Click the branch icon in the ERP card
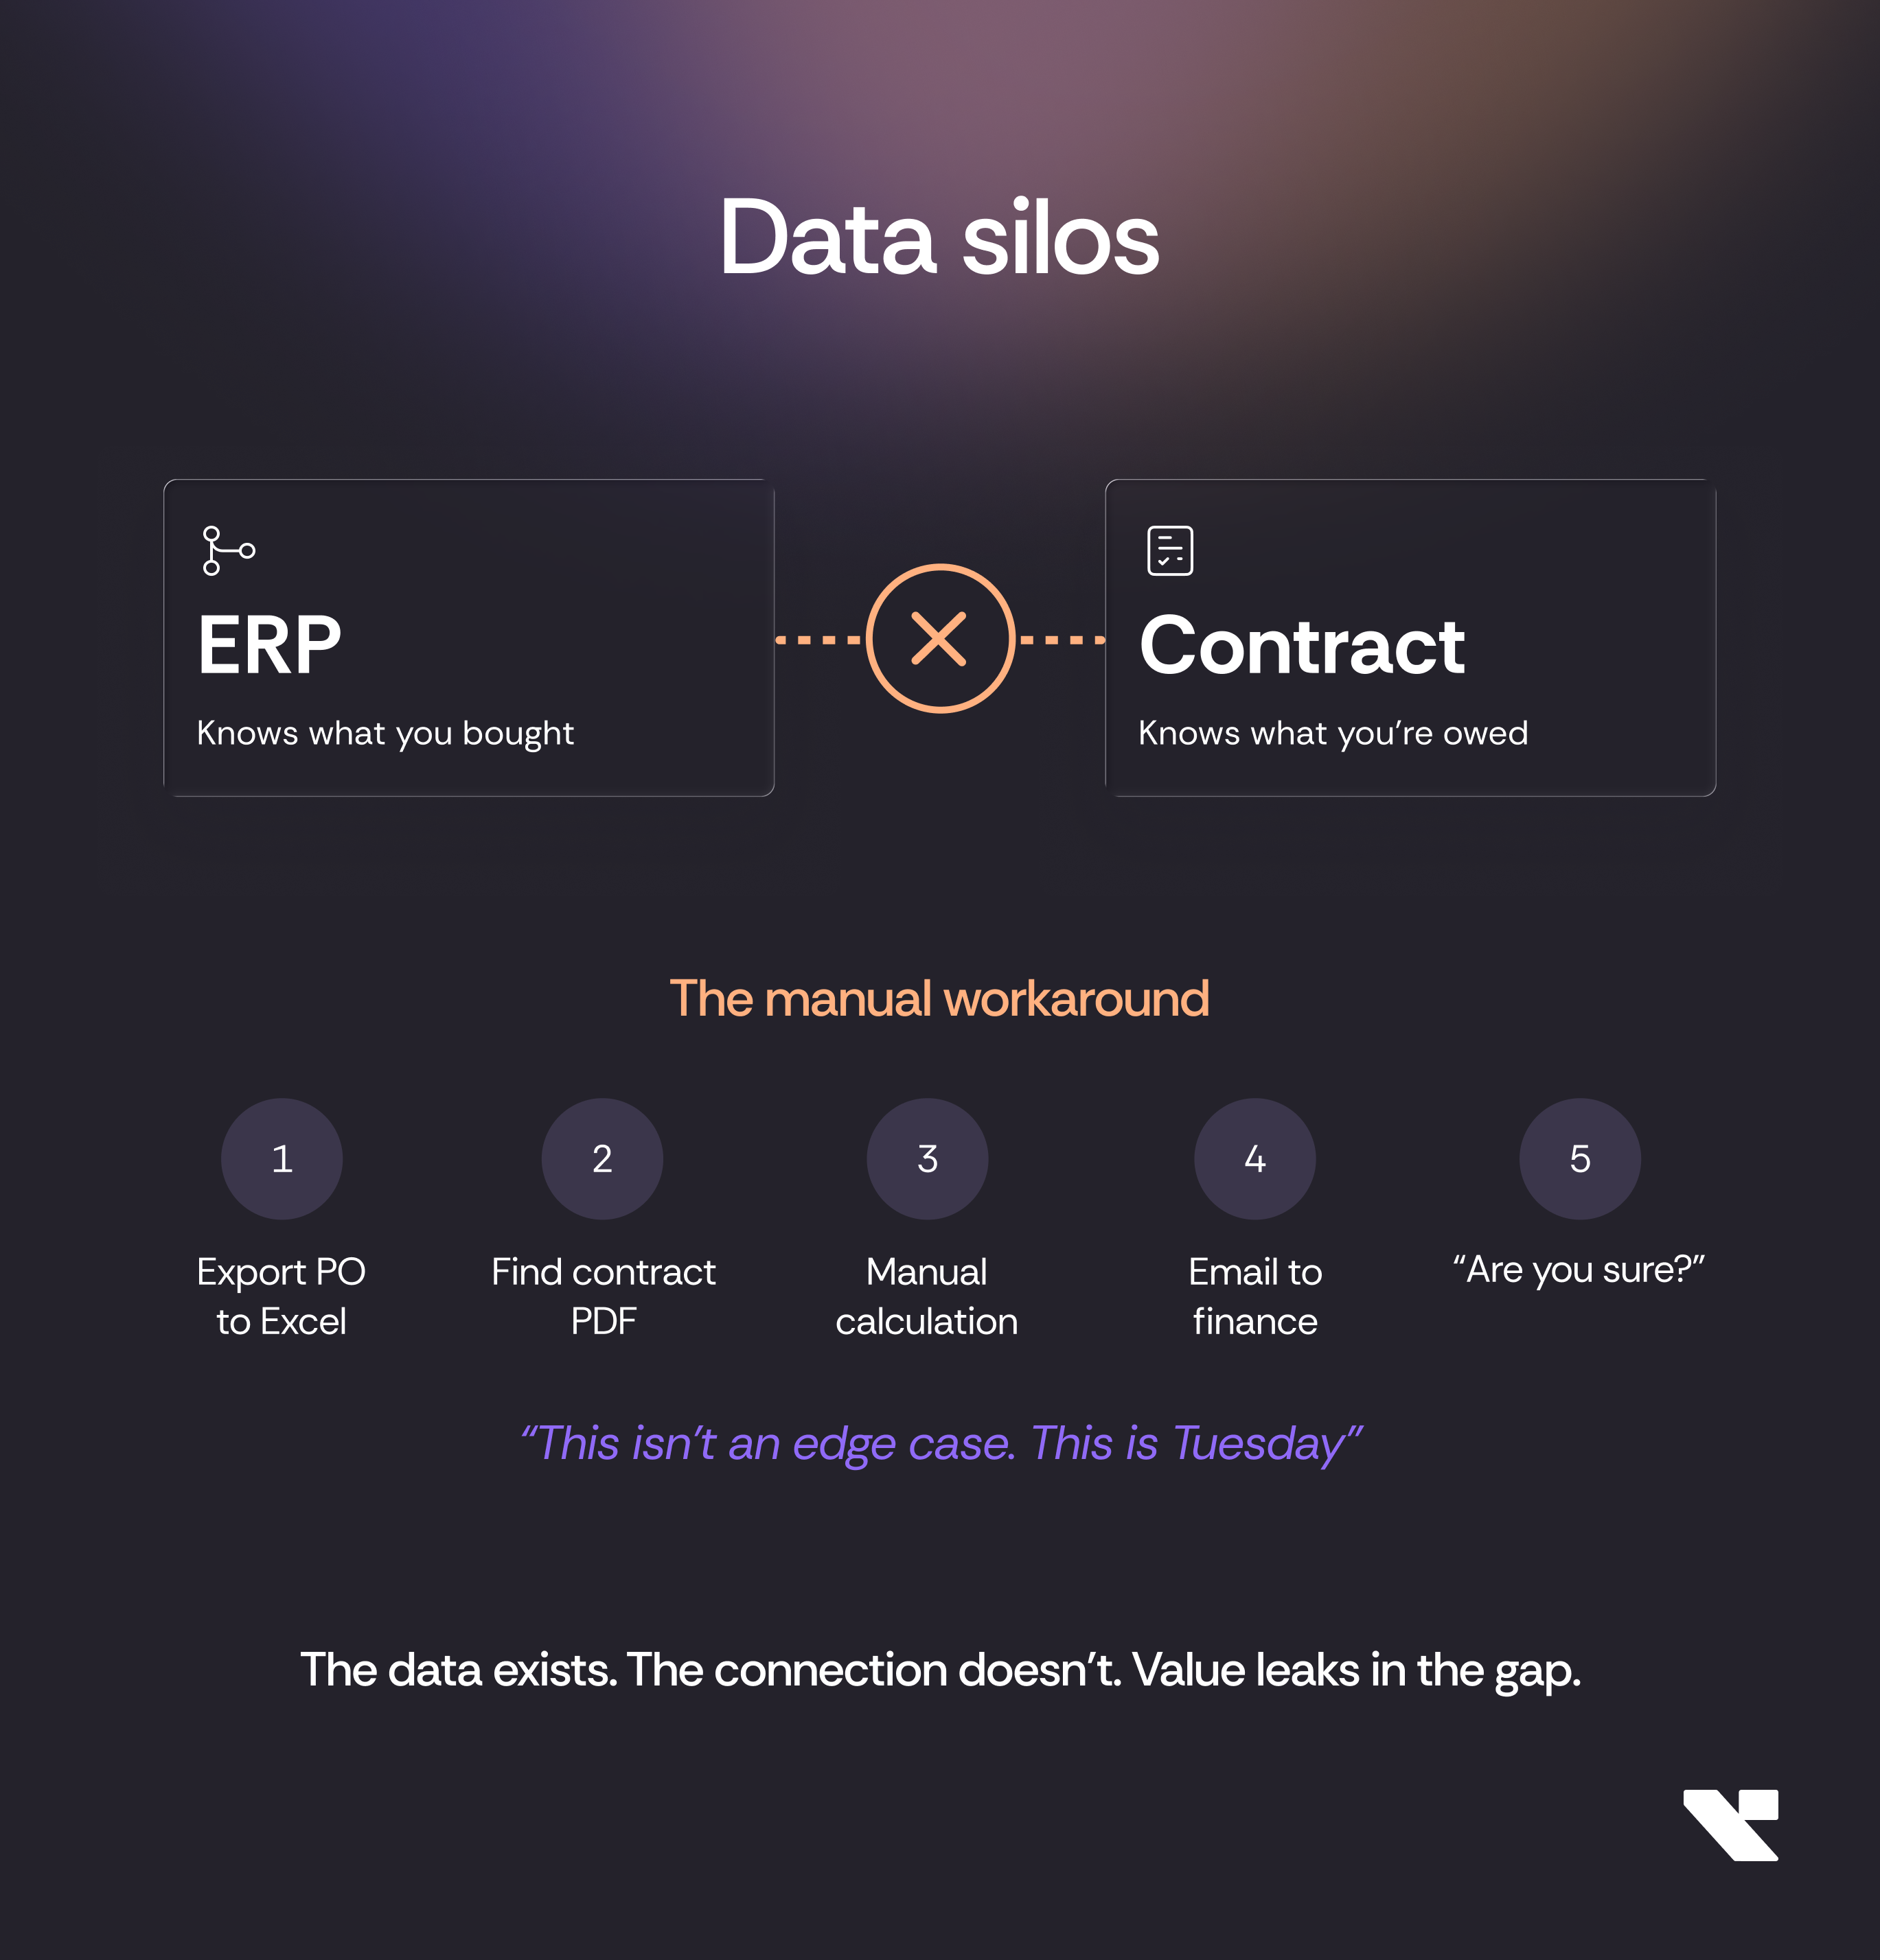Viewport: 1880px width, 1960px height. (x=228, y=550)
